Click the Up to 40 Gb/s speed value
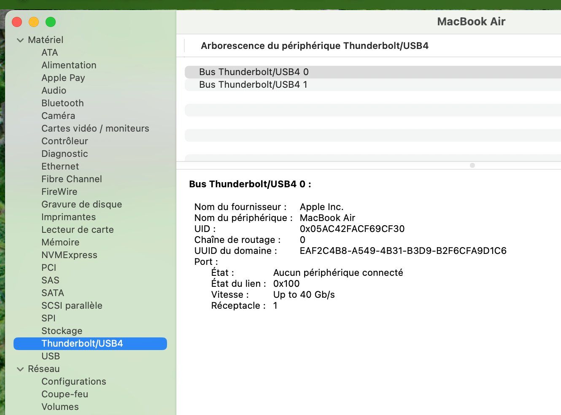 (304, 295)
